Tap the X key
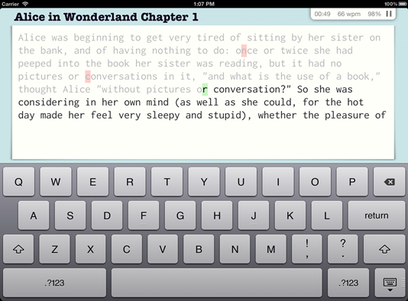This screenshot has width=408, height=301. pos(90,249)
